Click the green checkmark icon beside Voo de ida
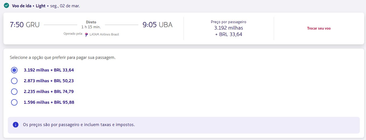The image size is (366, 140). click(x=6, y=5)
